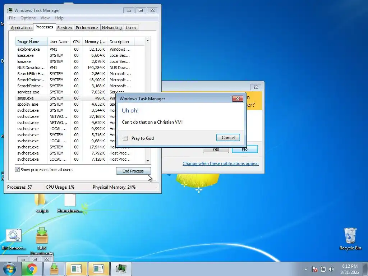The image size is (368, 276).
Task: Open the volume speaker tray icon
Action: pyautogui.click(x=331, y=269)
